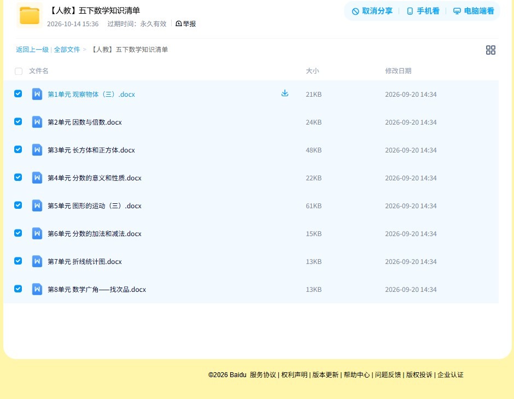Open file 第8单元 数学广角——找次品.docx
The image size is (514, 399).
97,289
